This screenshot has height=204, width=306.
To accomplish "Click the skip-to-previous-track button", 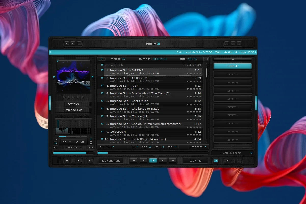I will click(134, 161).
